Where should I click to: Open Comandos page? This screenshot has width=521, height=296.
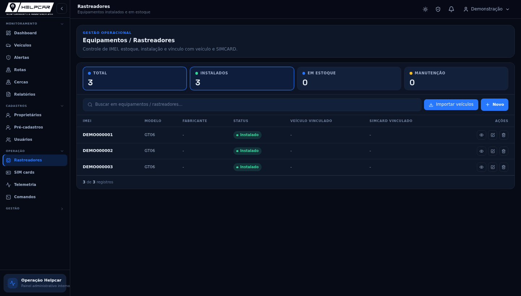pos(35,197)
